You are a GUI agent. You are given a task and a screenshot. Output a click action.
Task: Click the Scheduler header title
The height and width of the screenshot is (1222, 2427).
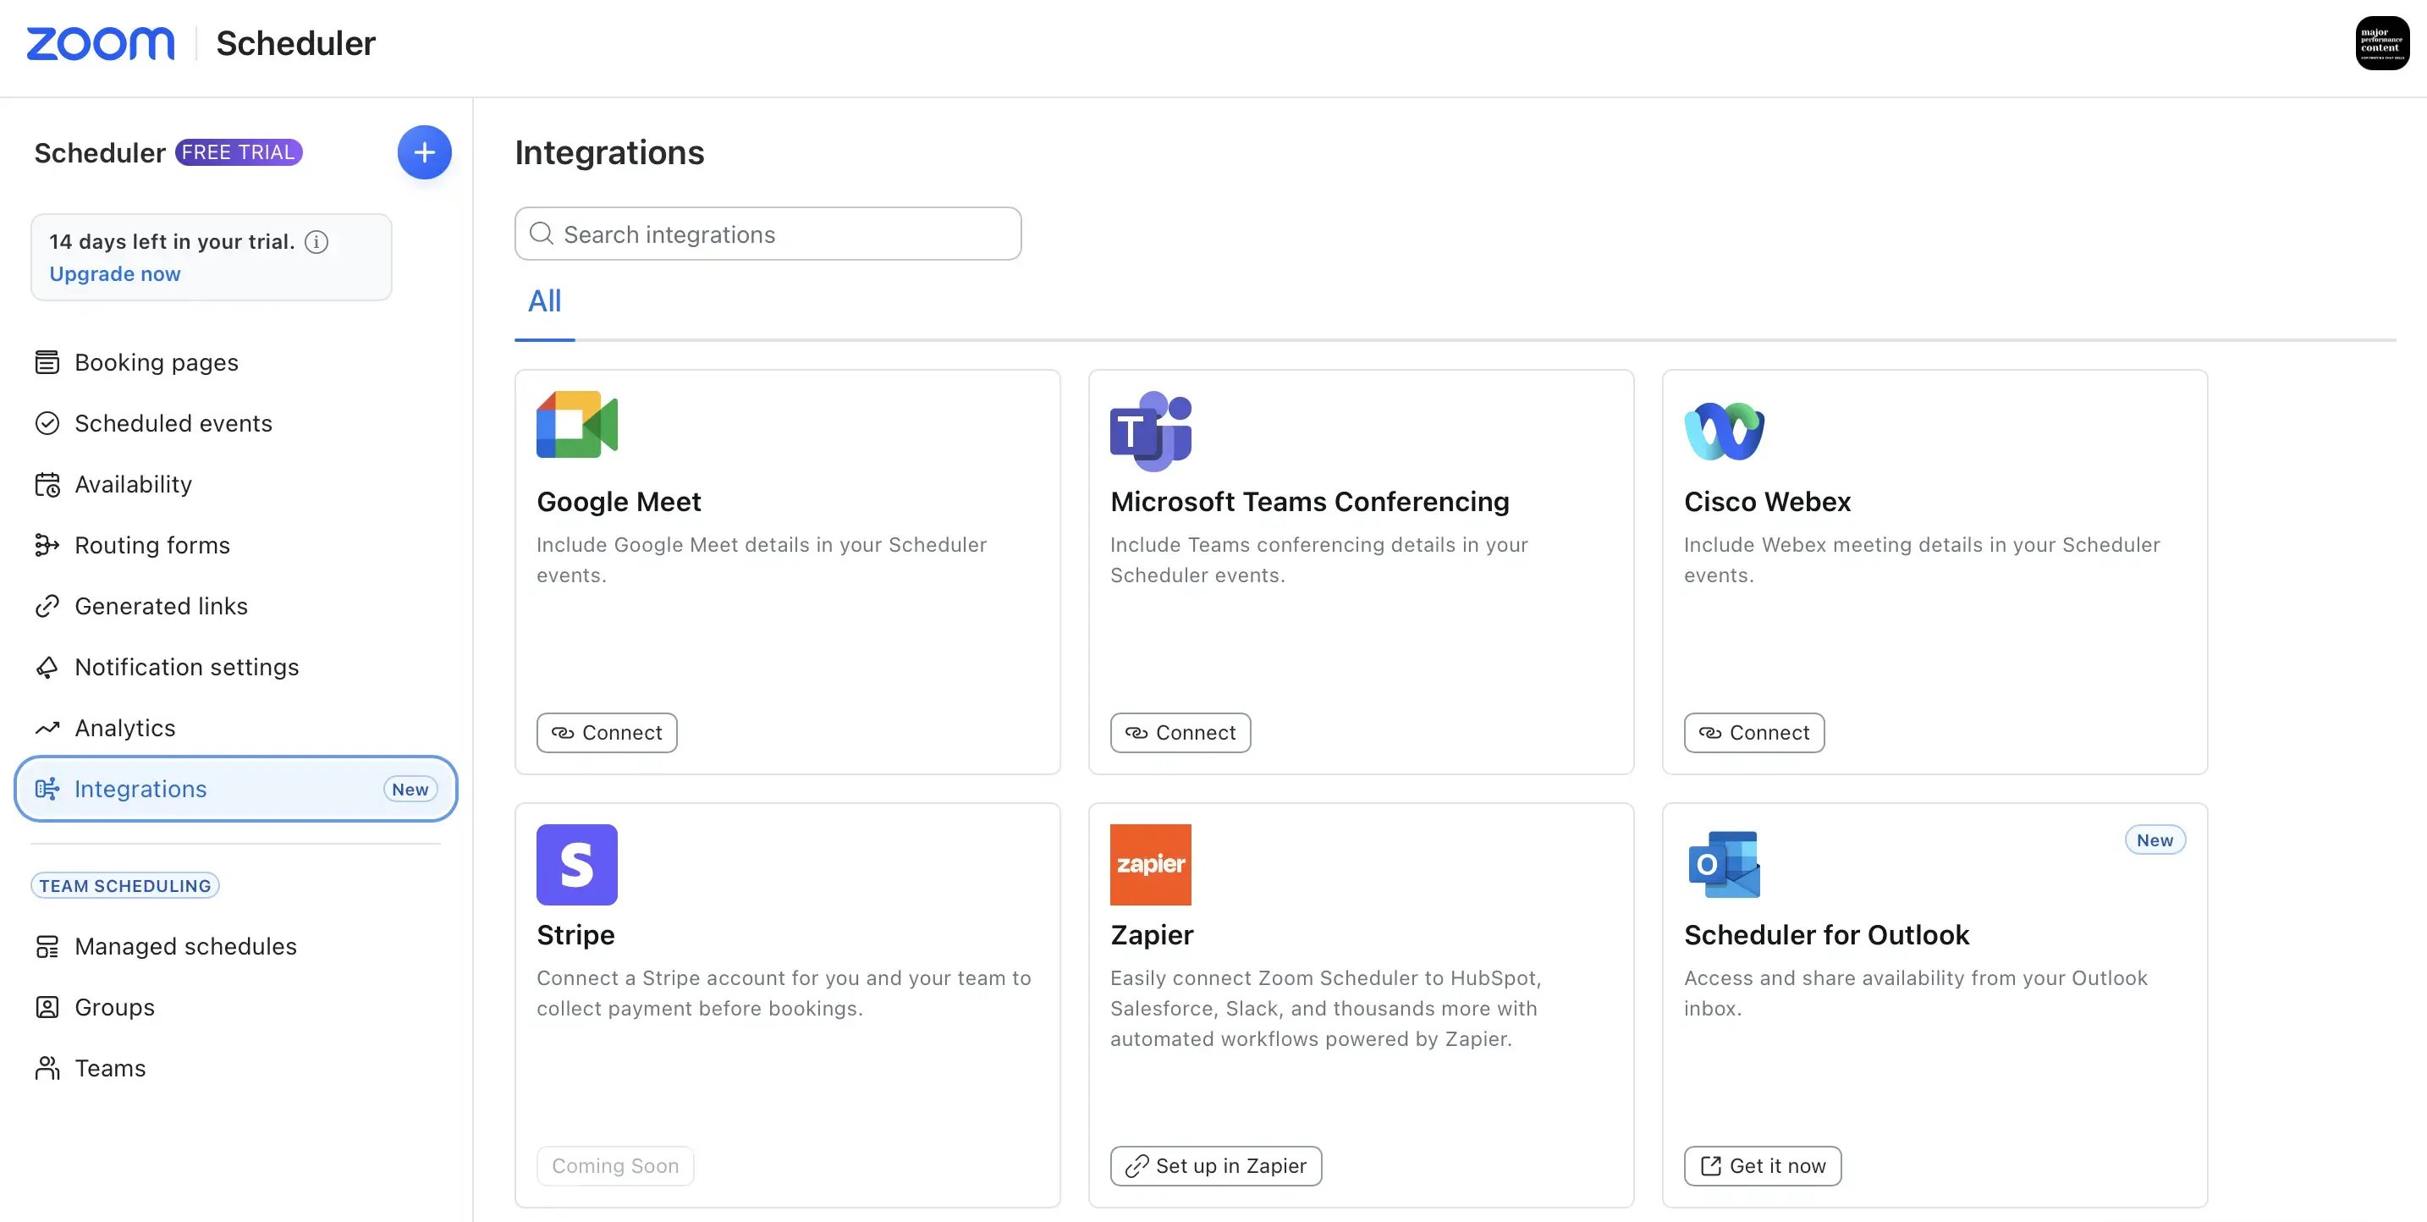pos(296,43)
